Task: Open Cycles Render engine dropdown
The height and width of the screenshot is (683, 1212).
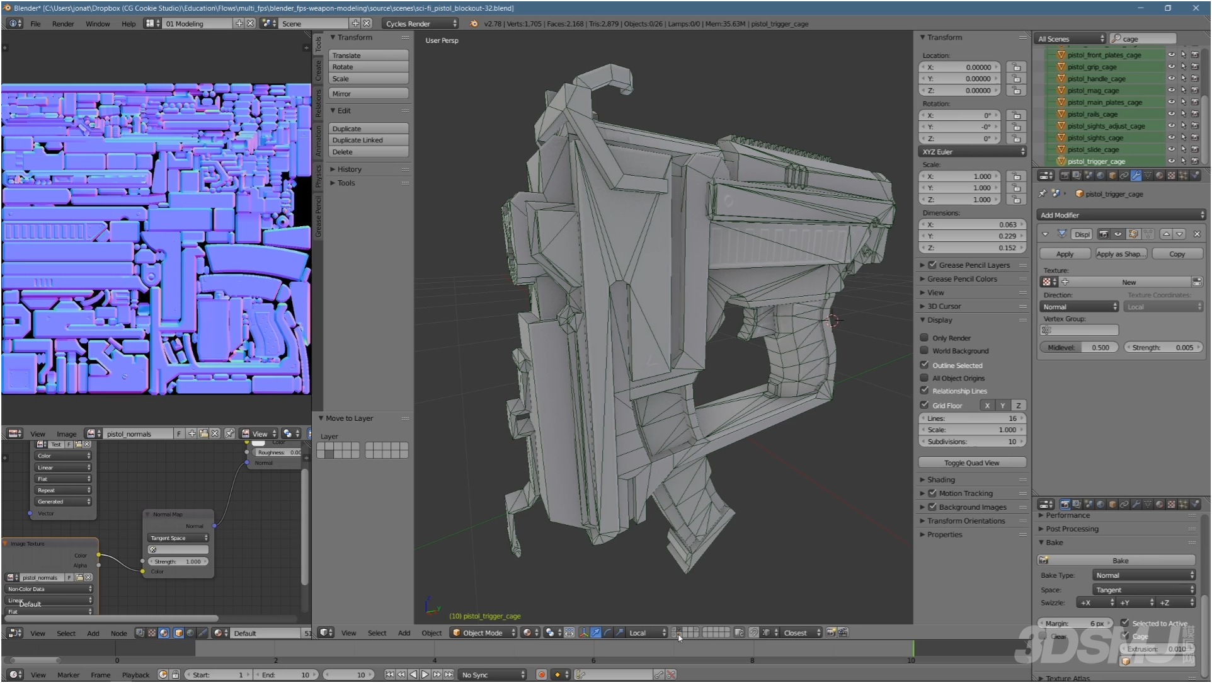Action: tap(421, 23)
